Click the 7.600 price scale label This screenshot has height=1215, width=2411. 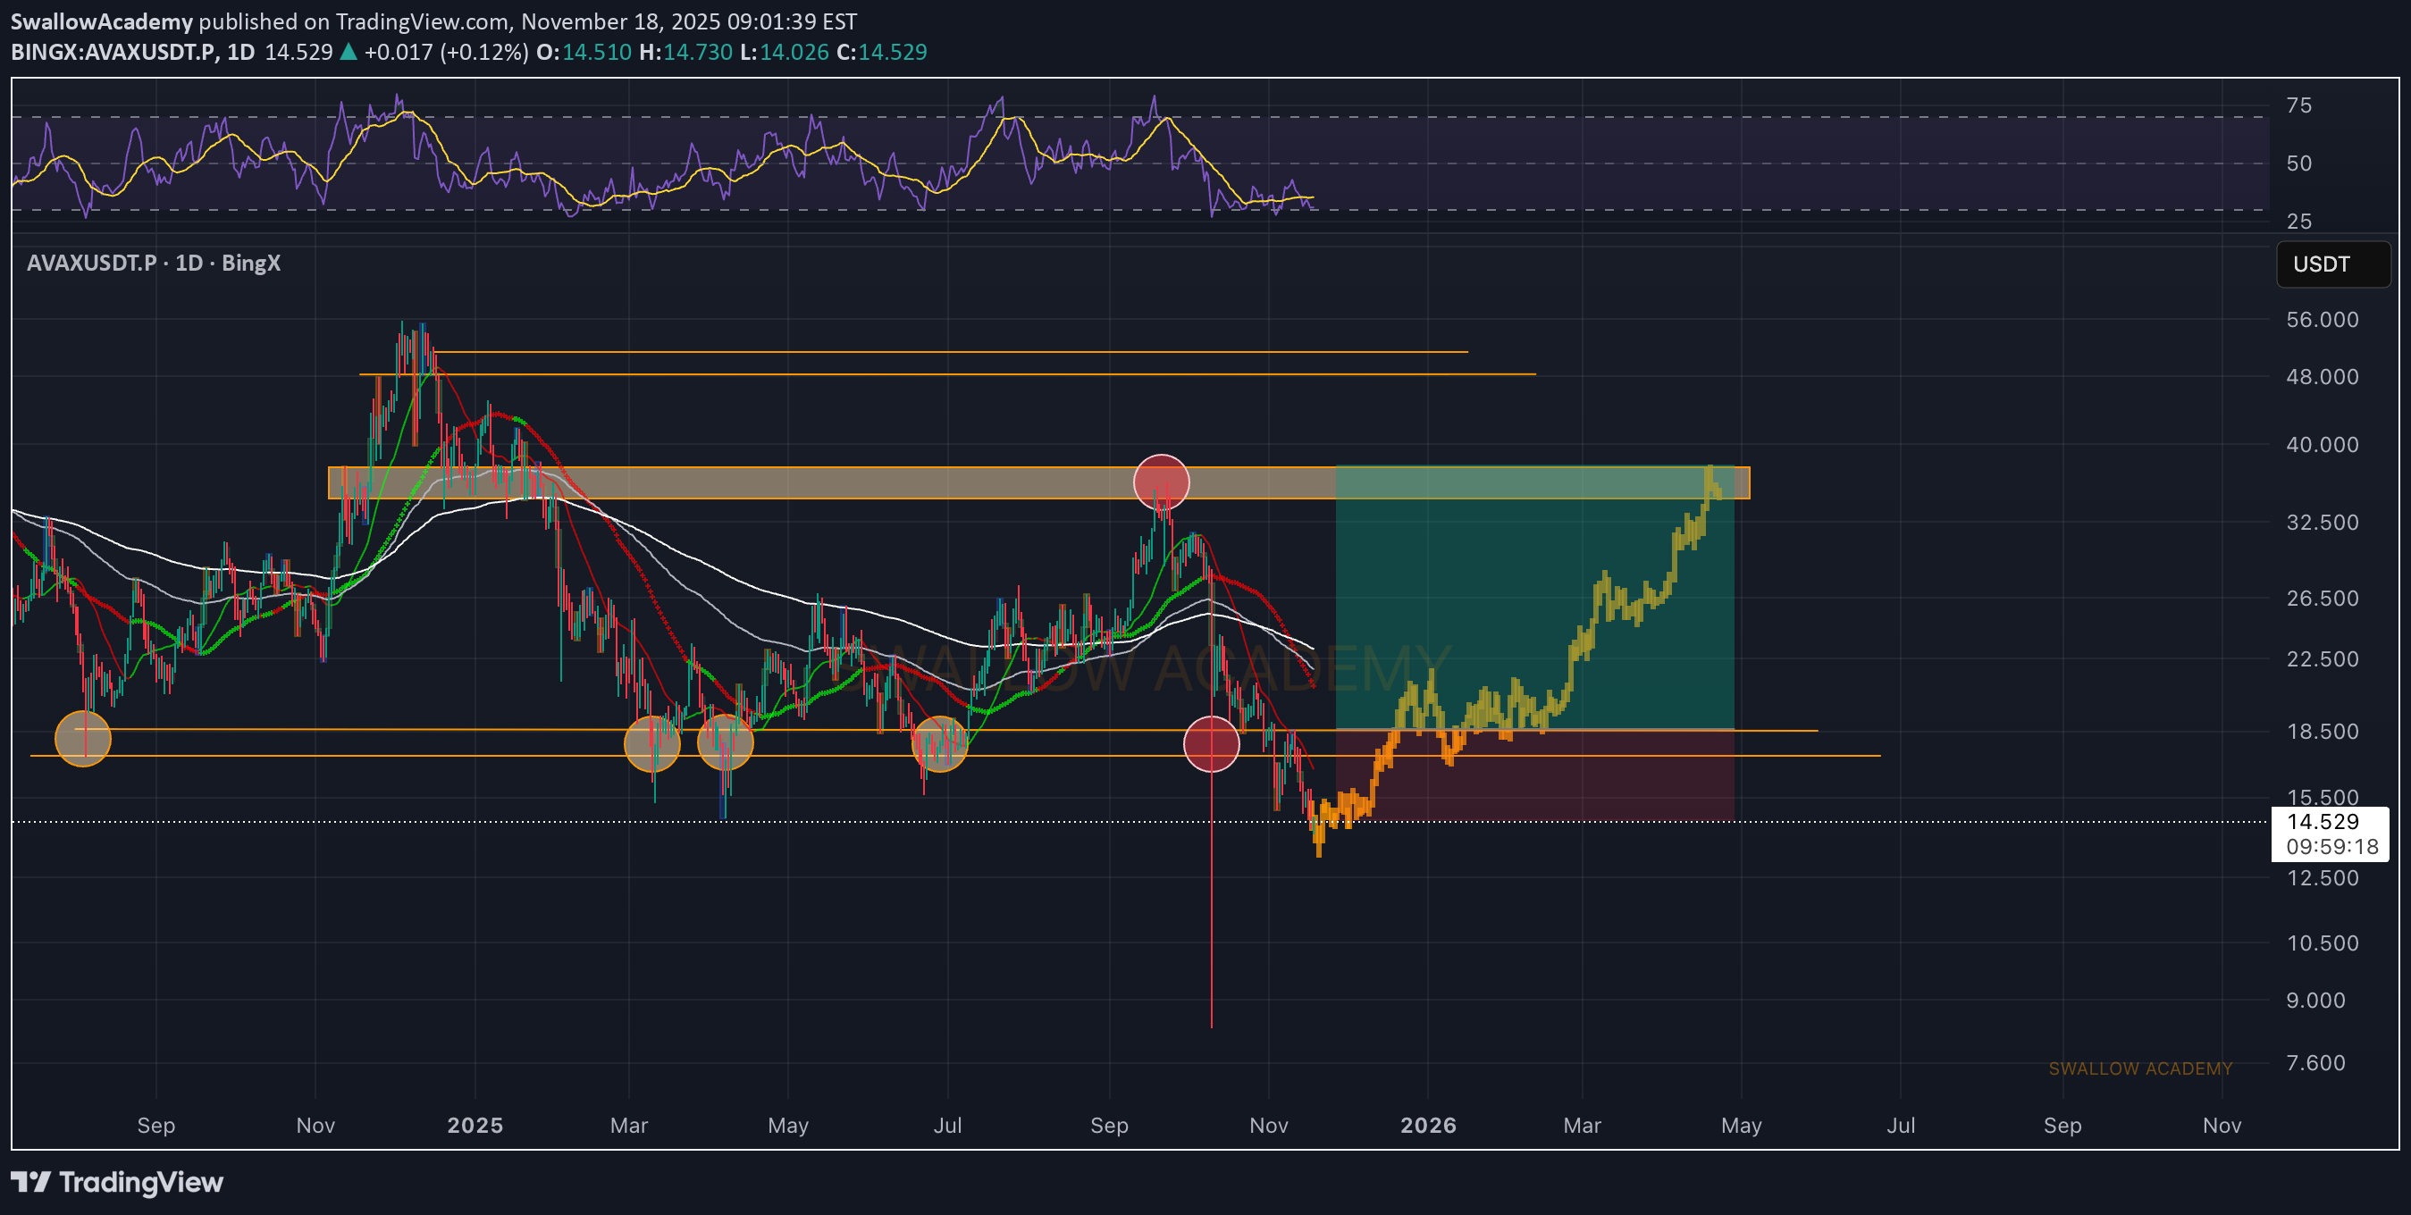(2314, 1062)
